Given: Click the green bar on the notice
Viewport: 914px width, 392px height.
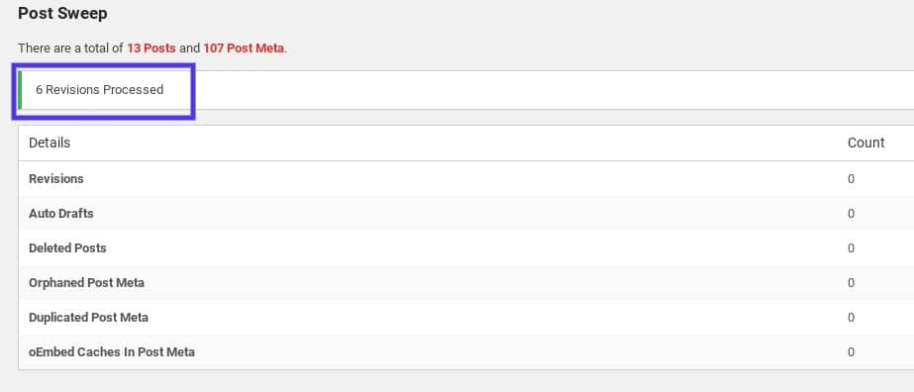Looking at the screenshot, I should 20,90.
